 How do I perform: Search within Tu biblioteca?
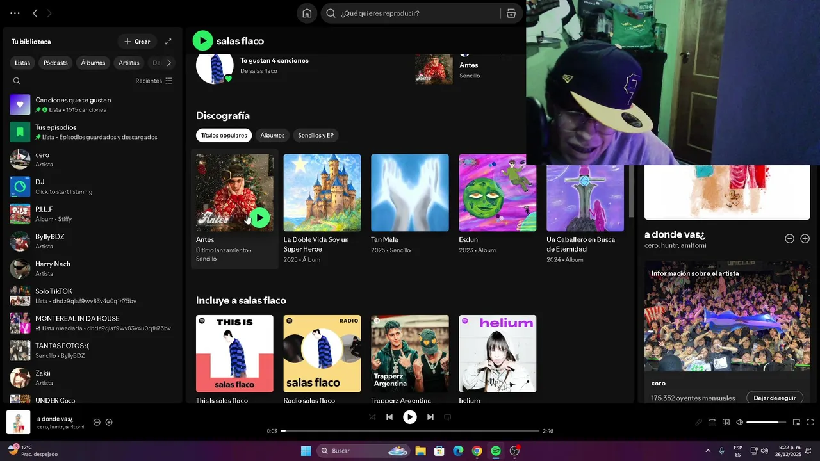(17, 81)
